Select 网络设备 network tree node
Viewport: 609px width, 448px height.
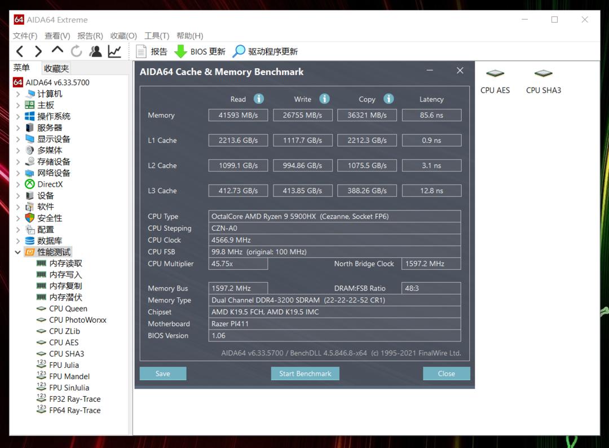click(x=54, y=173)
